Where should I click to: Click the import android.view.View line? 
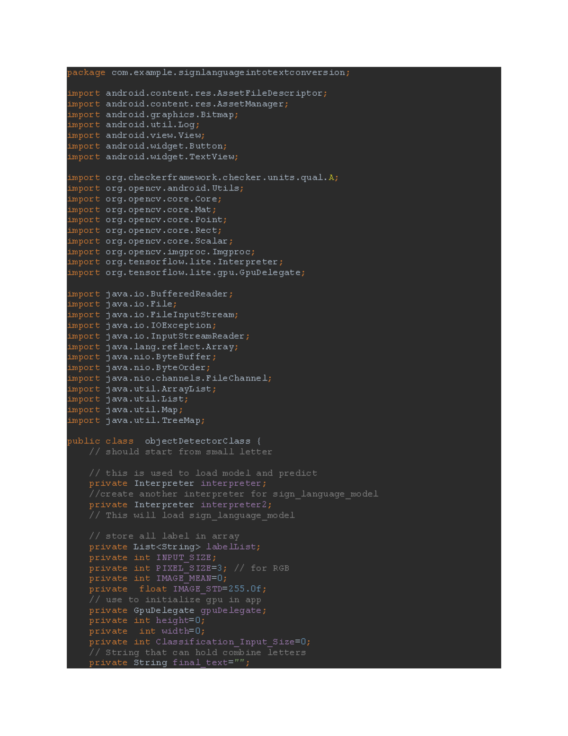point(136,136)
